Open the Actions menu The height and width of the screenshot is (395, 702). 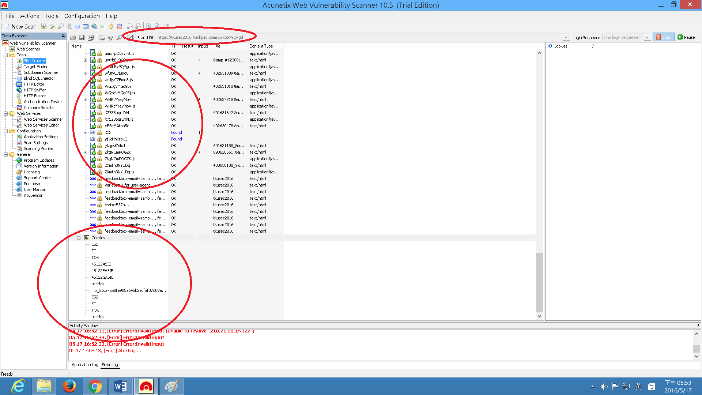point(30,16)
